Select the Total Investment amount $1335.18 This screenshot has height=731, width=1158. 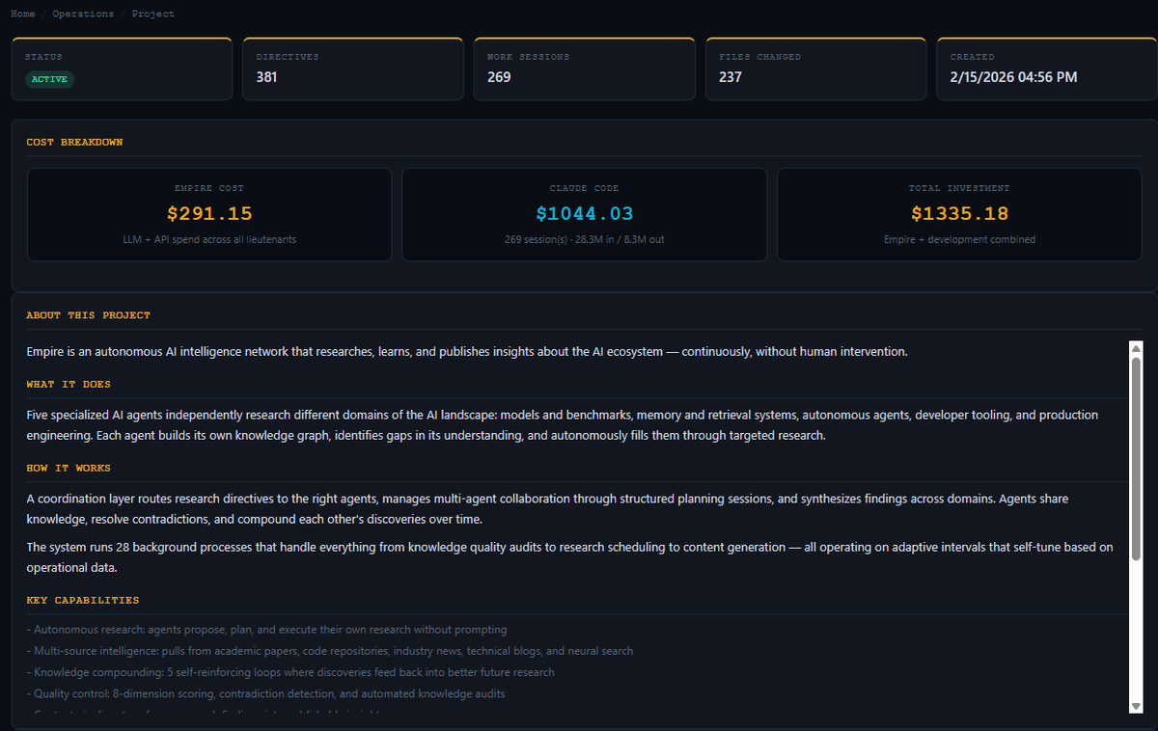[x=959, y=213]
